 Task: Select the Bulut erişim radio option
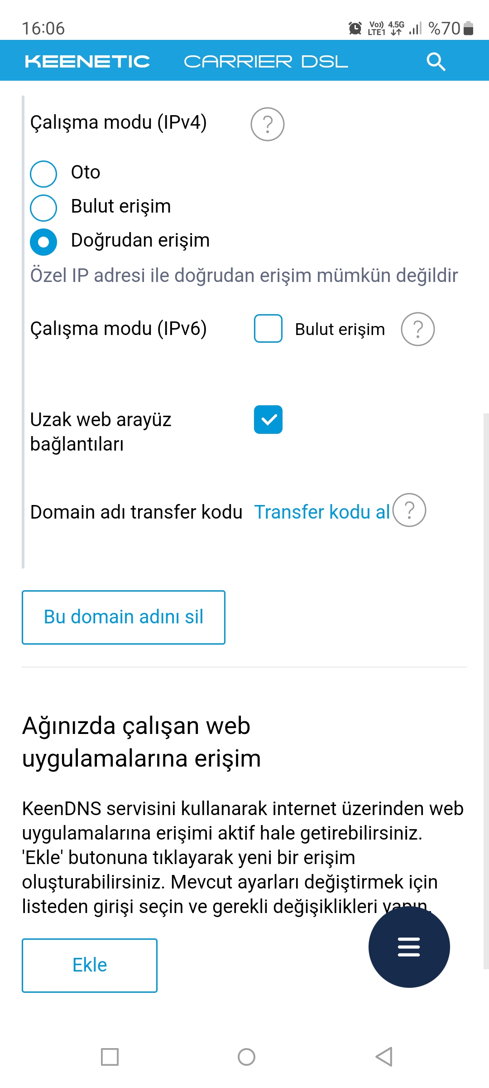43,208
